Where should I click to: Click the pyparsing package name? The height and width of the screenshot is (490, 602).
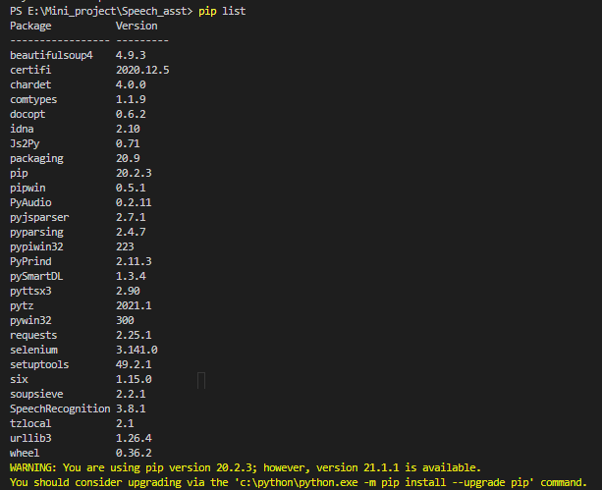tap(36, 233)
